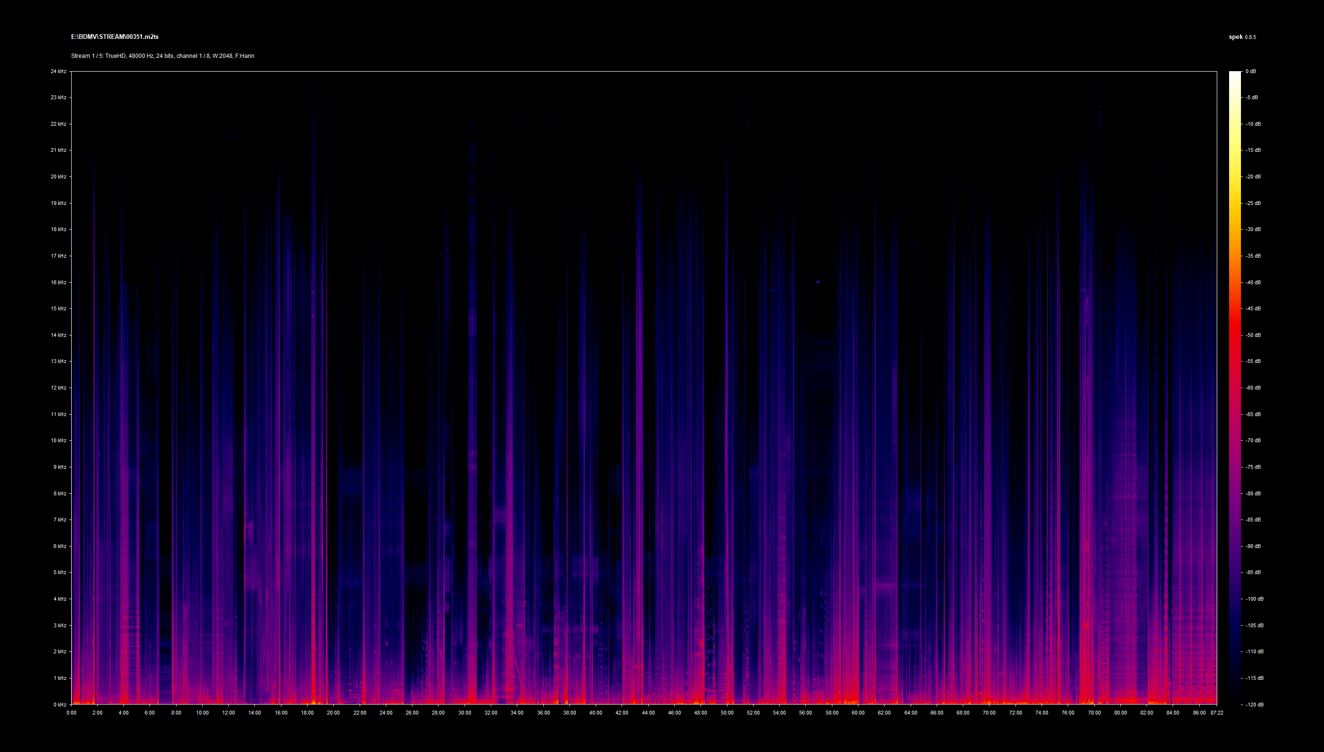Select the 16 kHz frequency axis label

coord(58,282)
